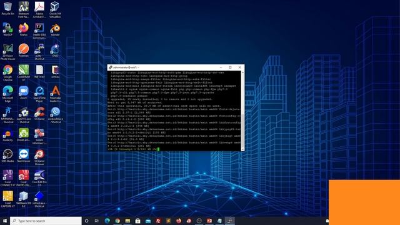Image resolution: width=400 pixels, height=225 pixels.
Task: Open Task View on the taskbar
Action: [97, 221]
